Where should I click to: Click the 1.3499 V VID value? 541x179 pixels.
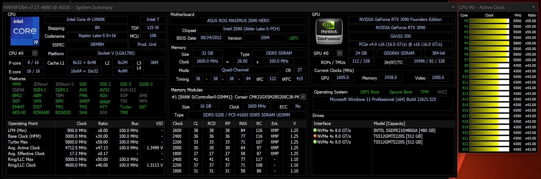point(155,148)
